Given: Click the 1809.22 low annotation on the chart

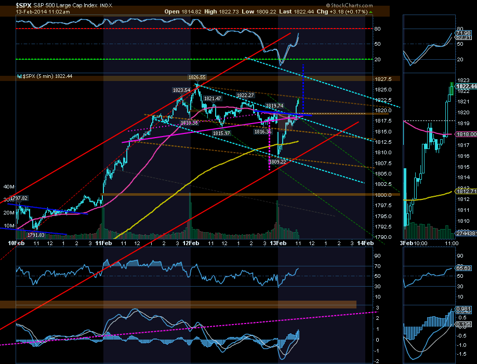Looking at the screenshot, I should point(278,162).
